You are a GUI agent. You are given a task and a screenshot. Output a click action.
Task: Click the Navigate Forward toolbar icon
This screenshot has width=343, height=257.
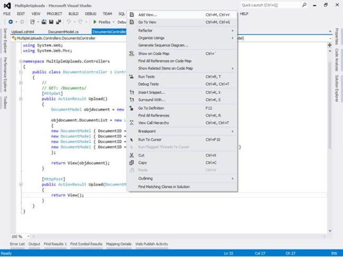pyautogui.click(x=22, y=22)
